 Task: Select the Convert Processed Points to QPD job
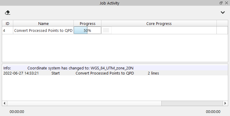tap(43, 30)
